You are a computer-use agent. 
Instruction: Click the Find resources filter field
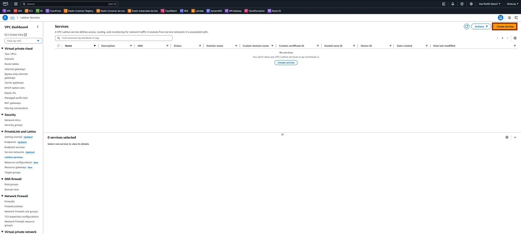(x=114, y=38)
